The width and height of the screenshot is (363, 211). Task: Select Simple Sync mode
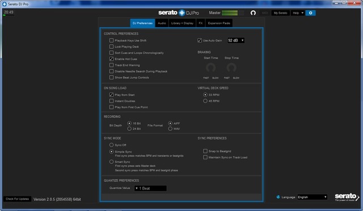point(111,151)
